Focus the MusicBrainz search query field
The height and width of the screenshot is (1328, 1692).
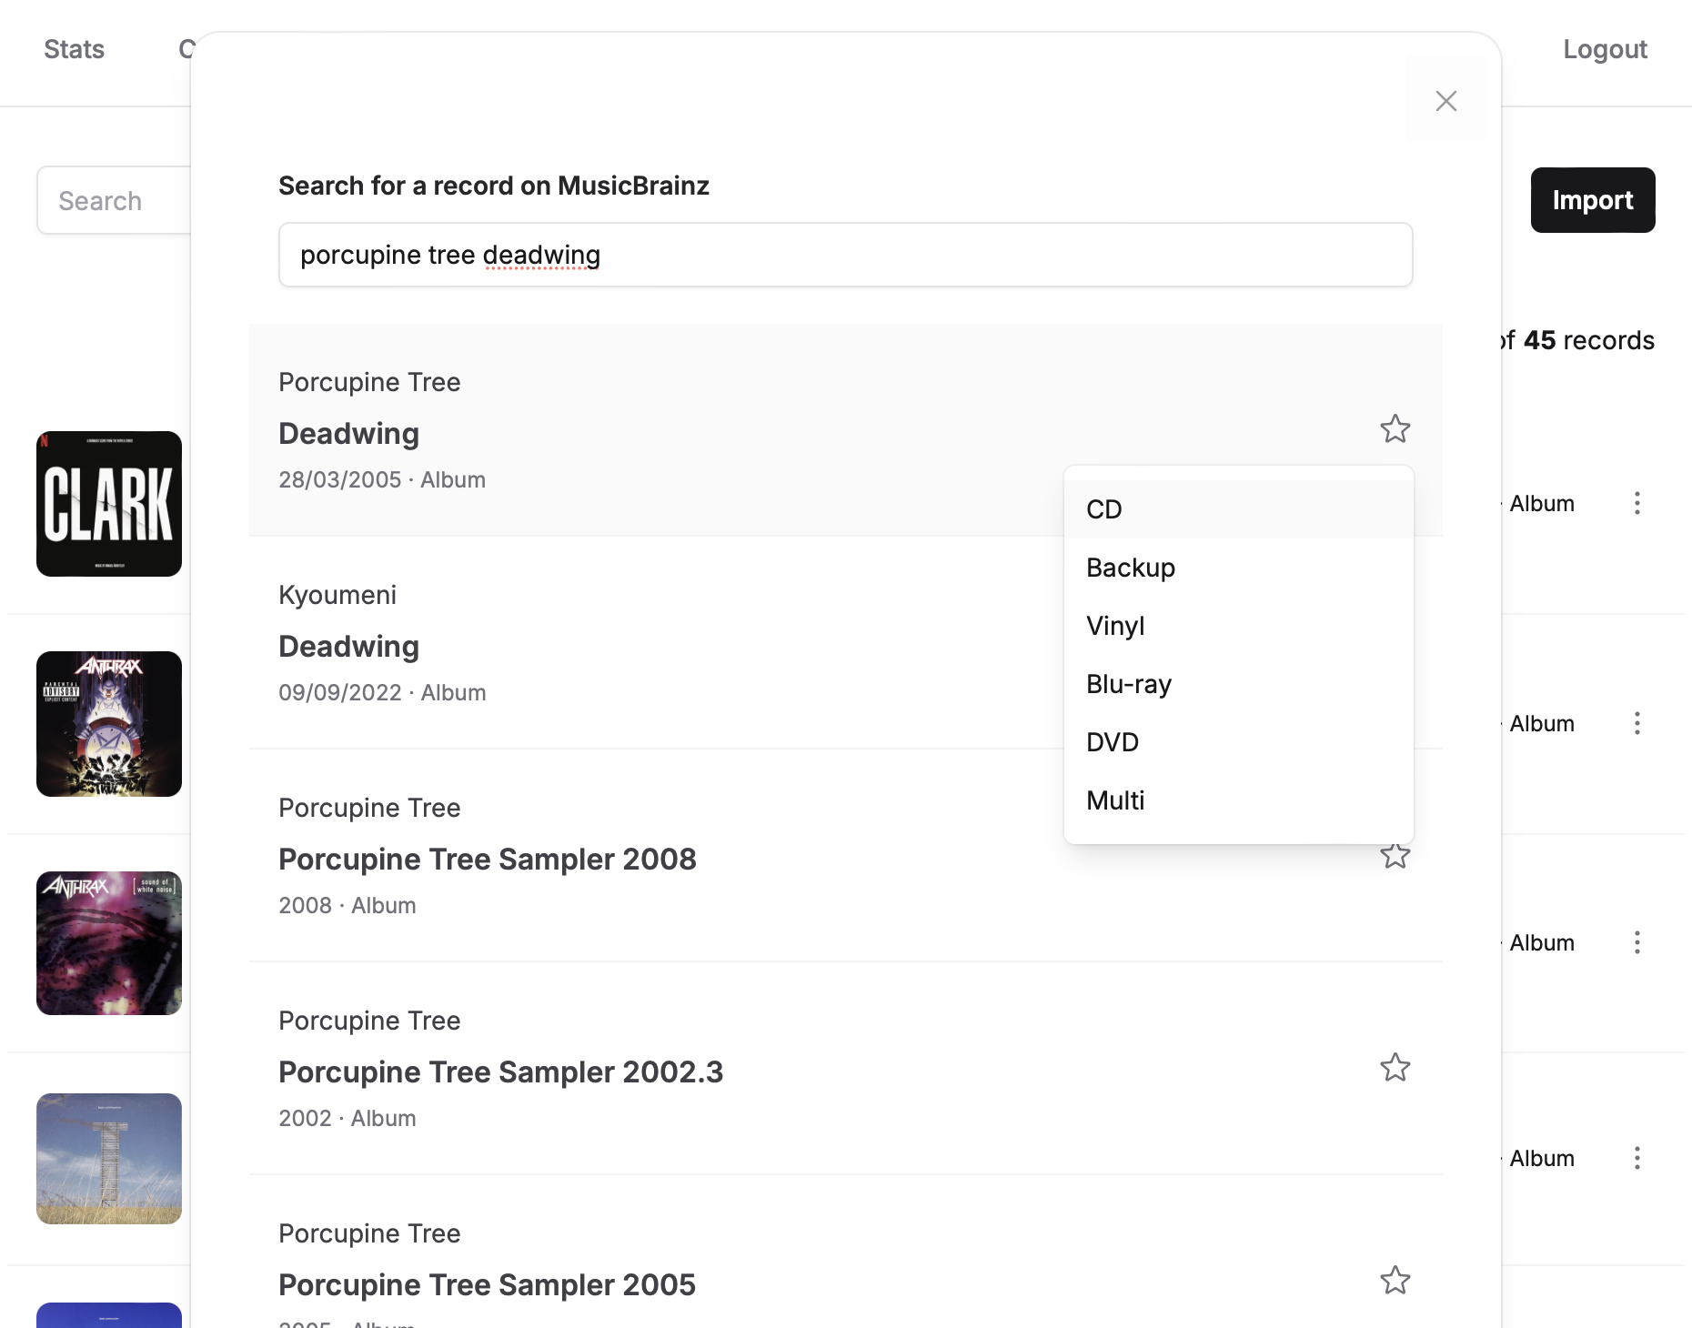(845, 255)
